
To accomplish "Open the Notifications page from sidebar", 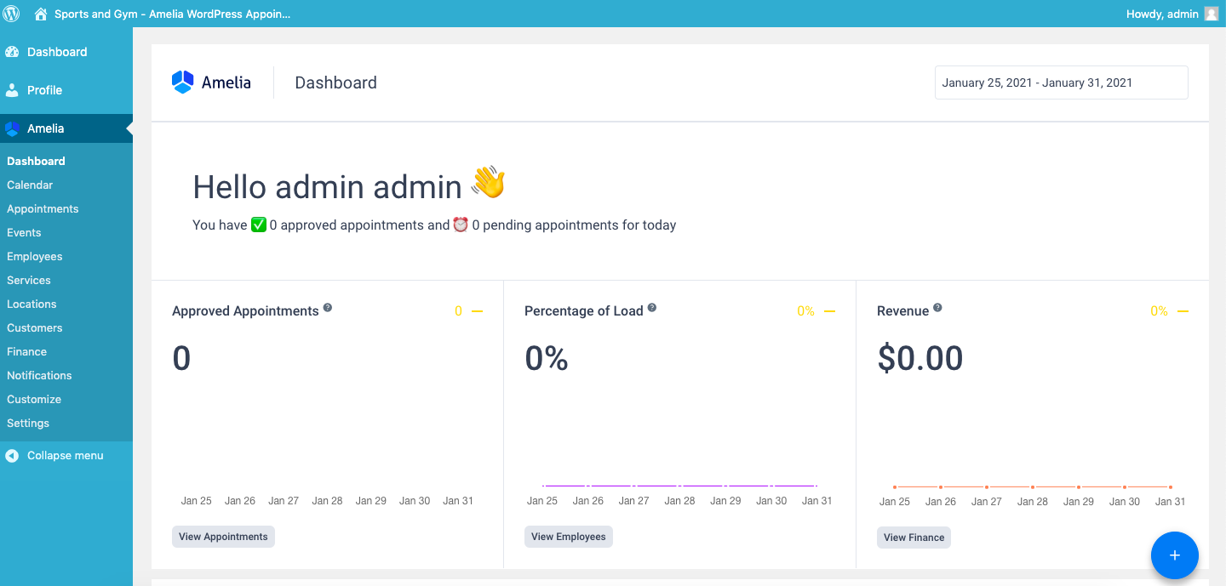I will tap(39, 375).
